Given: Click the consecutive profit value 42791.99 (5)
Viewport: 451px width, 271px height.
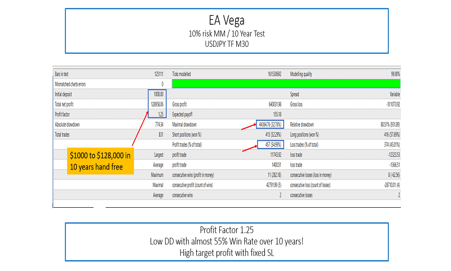Looking at the screenshot, I should 273,185.
